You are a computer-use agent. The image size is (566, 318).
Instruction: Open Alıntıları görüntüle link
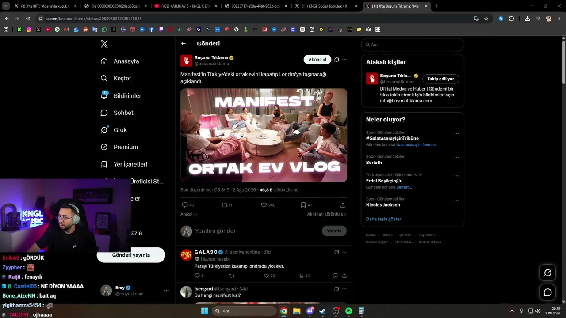327,214
